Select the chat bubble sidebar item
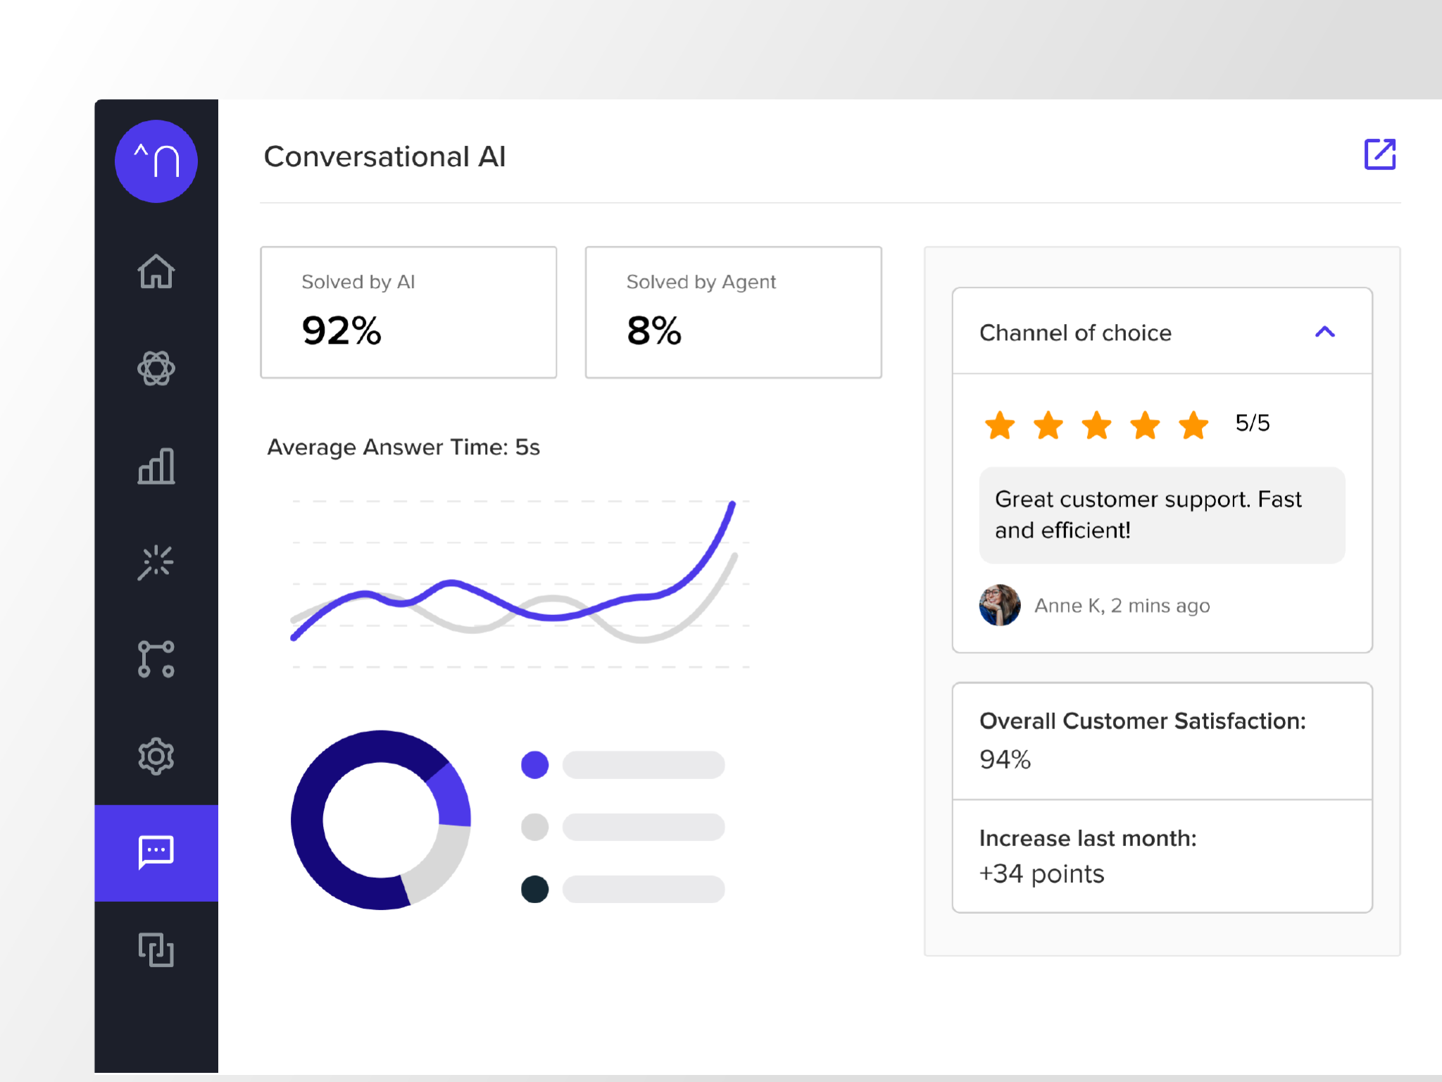Screen dimensions: 1442x1082 point(156,853)
